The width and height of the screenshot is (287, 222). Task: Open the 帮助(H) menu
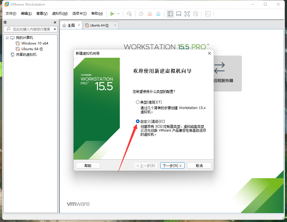tap(97, 14)
